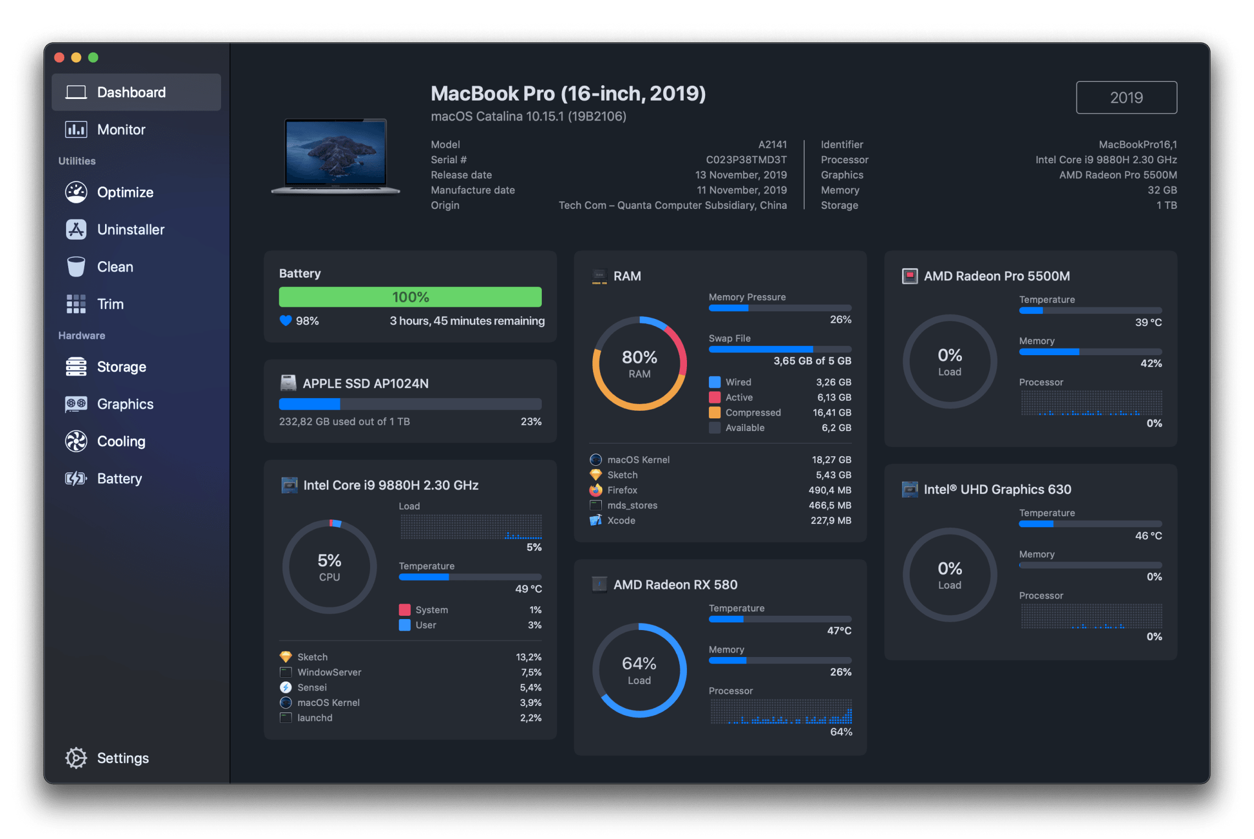Image resolution: width=1254 pixels, height=839 pixels.
Task: Click the blue User CPU color swatch
Action: 405,625
